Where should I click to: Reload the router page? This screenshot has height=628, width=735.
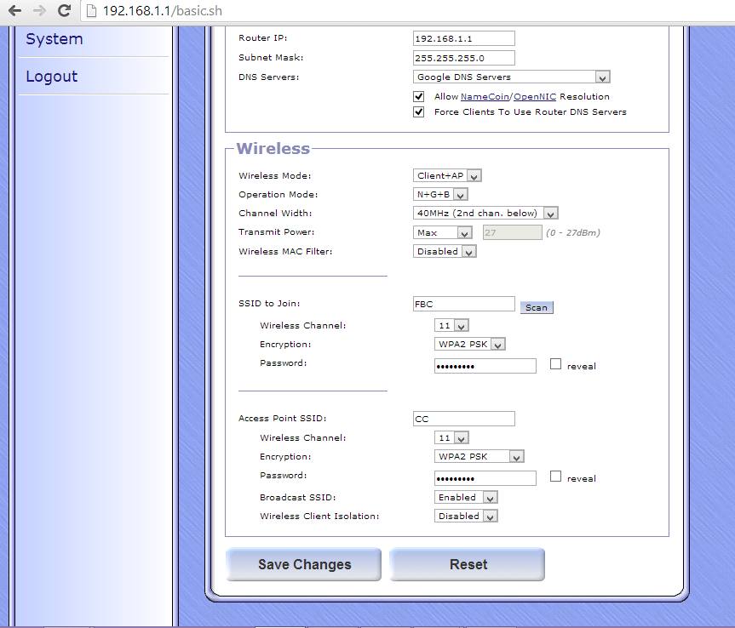pos(64,11)
